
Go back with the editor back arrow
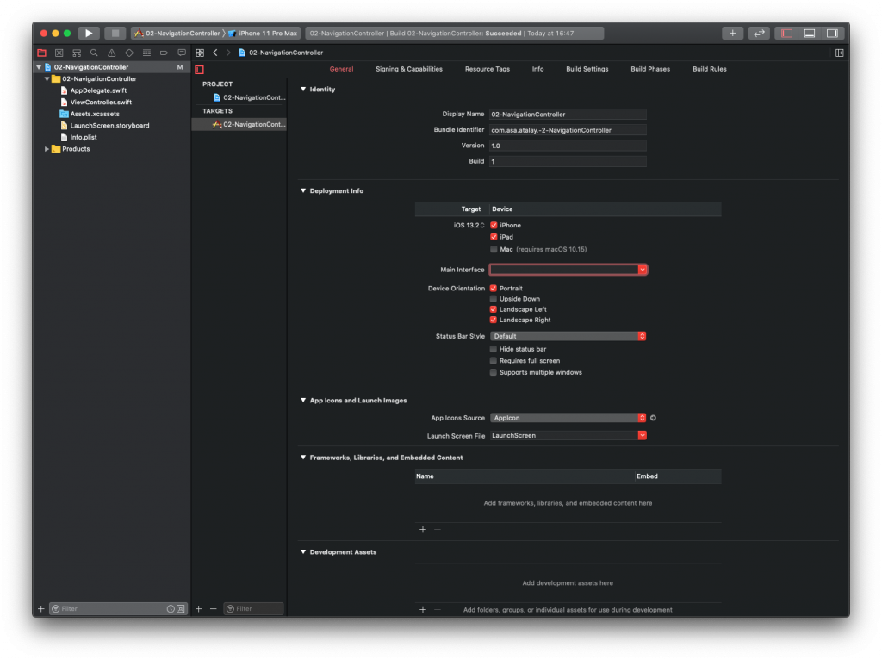tap(214, 53)
